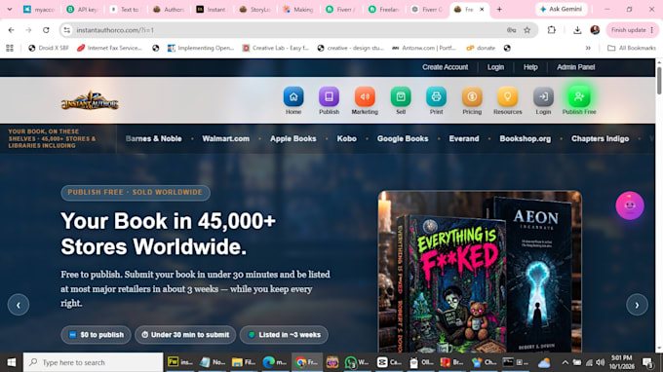Open the browser apps grid icon
Viewport: 663px width, 372px height.
(10, 48)
